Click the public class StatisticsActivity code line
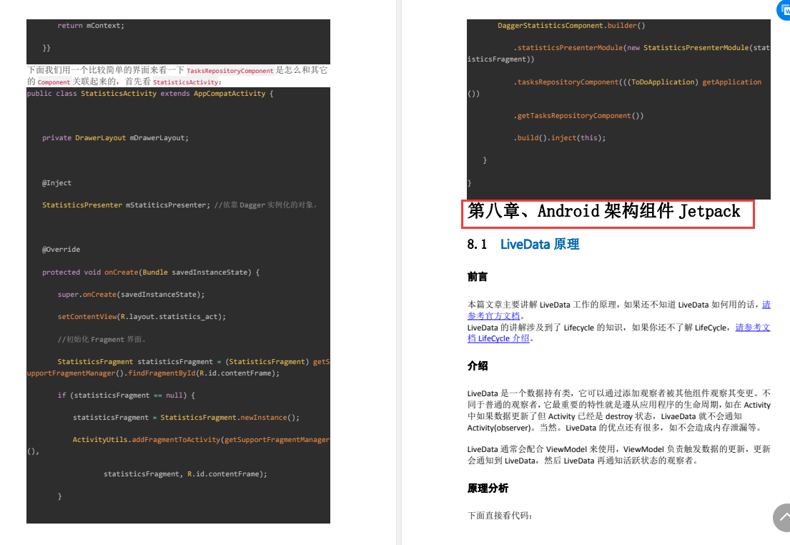790x545 pixels. 150,93
